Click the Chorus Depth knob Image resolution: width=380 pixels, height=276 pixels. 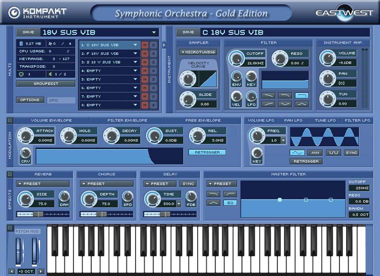[x=89, y=199]
